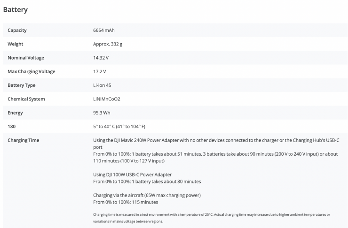Click the Battery Type label
Image resolution: width=348 pixels, height=228 pixels.
(x=22, y=85)
